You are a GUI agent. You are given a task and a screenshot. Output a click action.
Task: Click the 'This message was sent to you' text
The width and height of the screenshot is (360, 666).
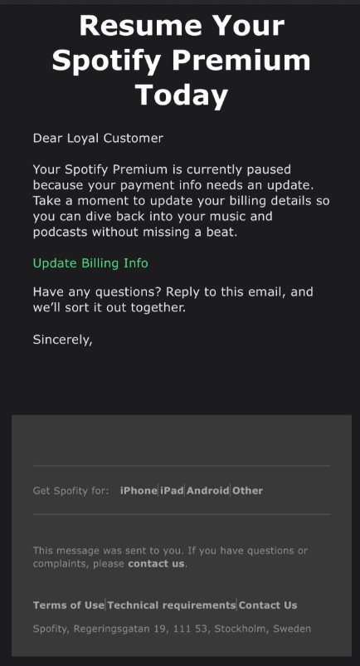tap(170, 557)
